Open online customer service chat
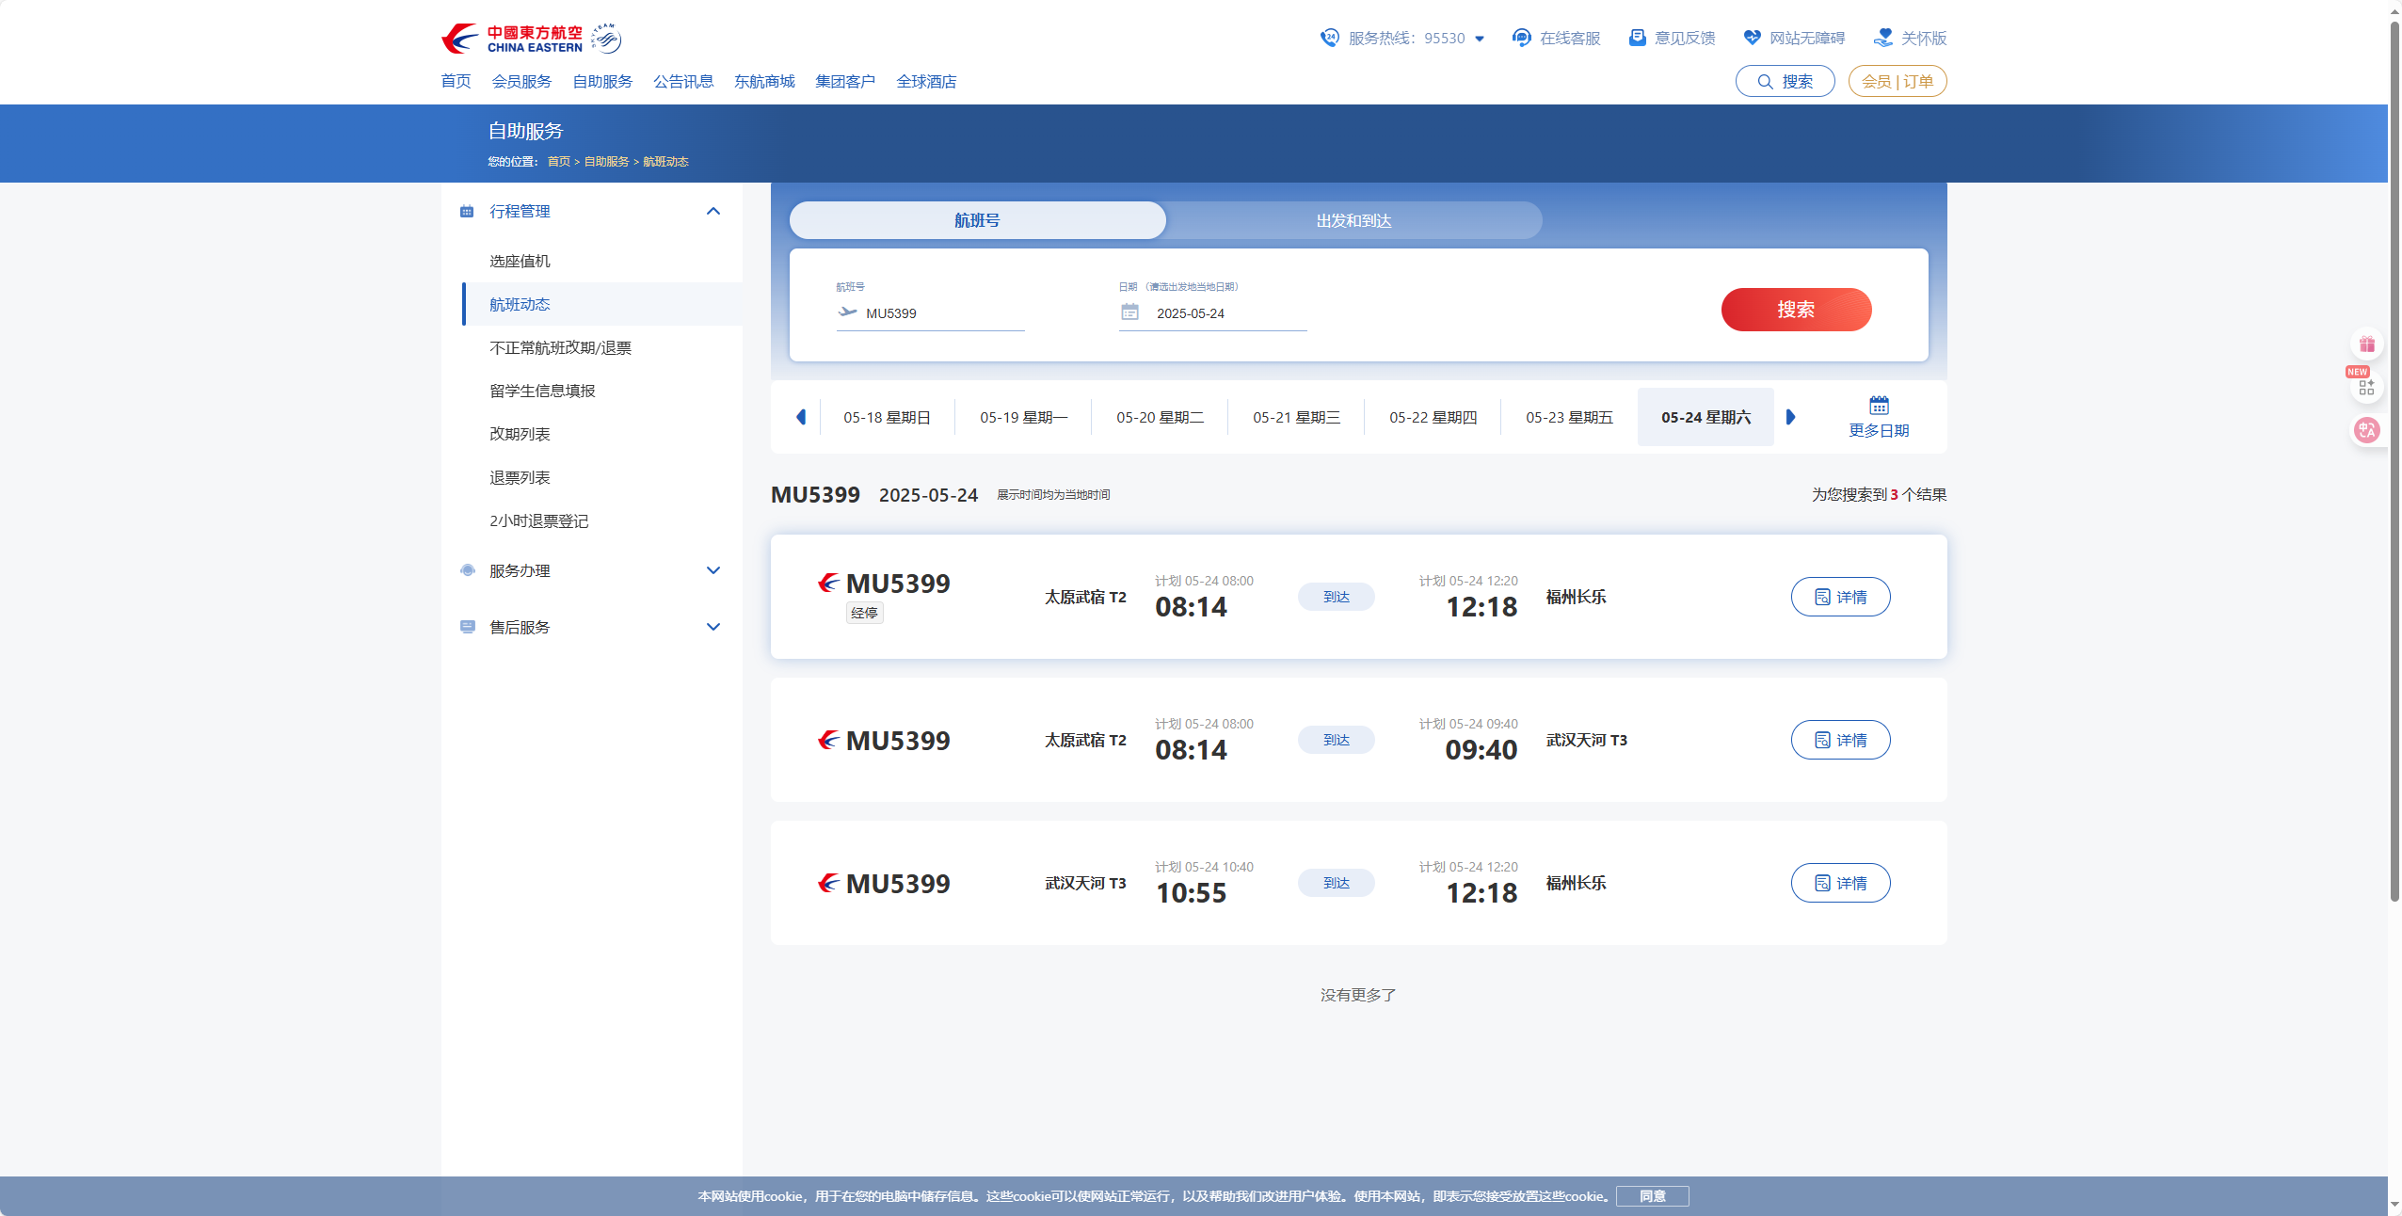 tap(1557, 38)
